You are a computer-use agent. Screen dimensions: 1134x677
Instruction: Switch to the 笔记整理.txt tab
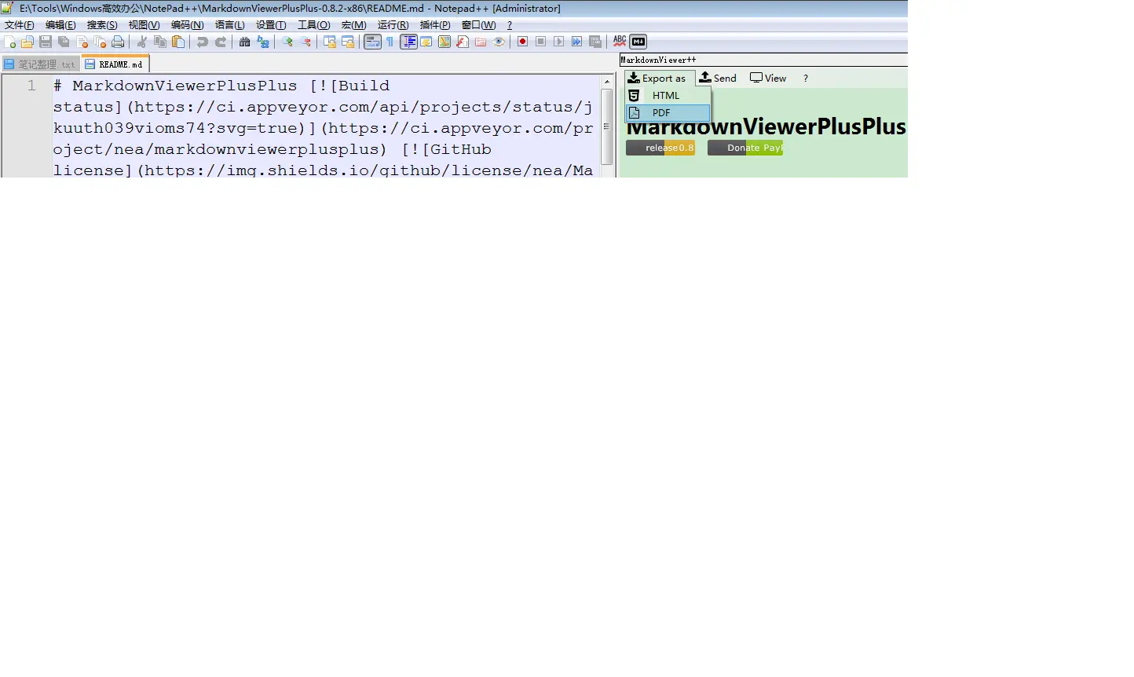pyautogui.click(x=40, y=64)
